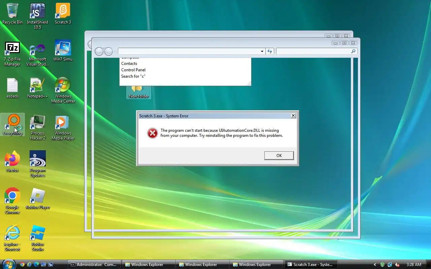431x269 pixels.
Task: Launch the Windows Media Player shortcut
Action: [x=63, y=127]
